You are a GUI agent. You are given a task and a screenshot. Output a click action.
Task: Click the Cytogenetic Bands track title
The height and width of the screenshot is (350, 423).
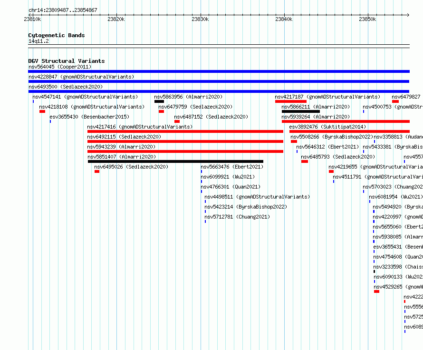(x=57, y=35)
